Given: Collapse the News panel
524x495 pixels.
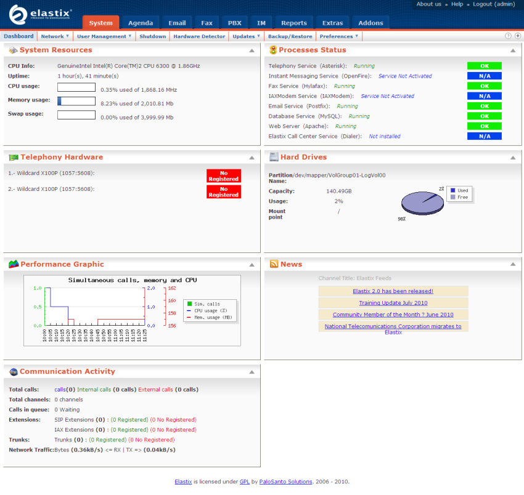Looking at the screenshot, I should click(x=513, y=265).
